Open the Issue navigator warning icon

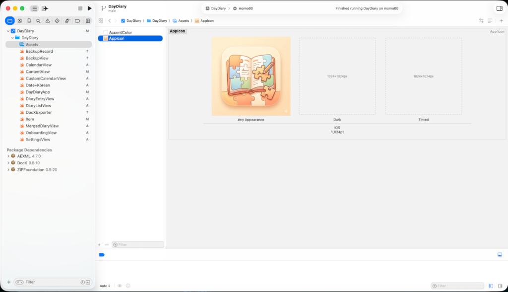pos(48,21)
